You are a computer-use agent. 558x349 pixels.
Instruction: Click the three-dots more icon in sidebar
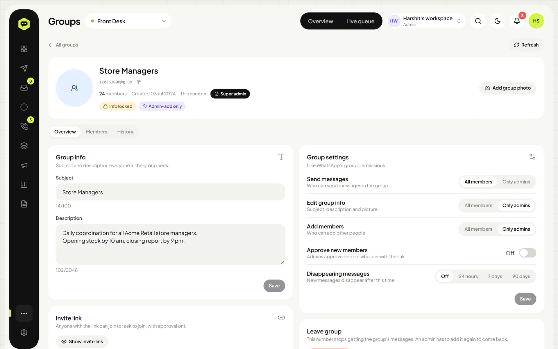pos(24,313)
